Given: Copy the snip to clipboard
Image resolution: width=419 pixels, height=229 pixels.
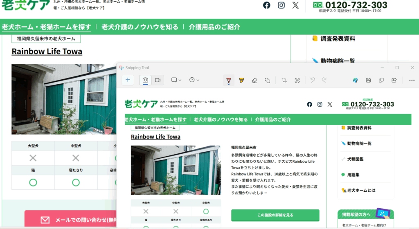Looking at the screenshot, I should click(381, 80).
